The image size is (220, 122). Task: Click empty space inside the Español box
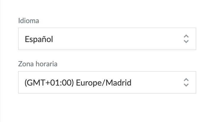119,39
